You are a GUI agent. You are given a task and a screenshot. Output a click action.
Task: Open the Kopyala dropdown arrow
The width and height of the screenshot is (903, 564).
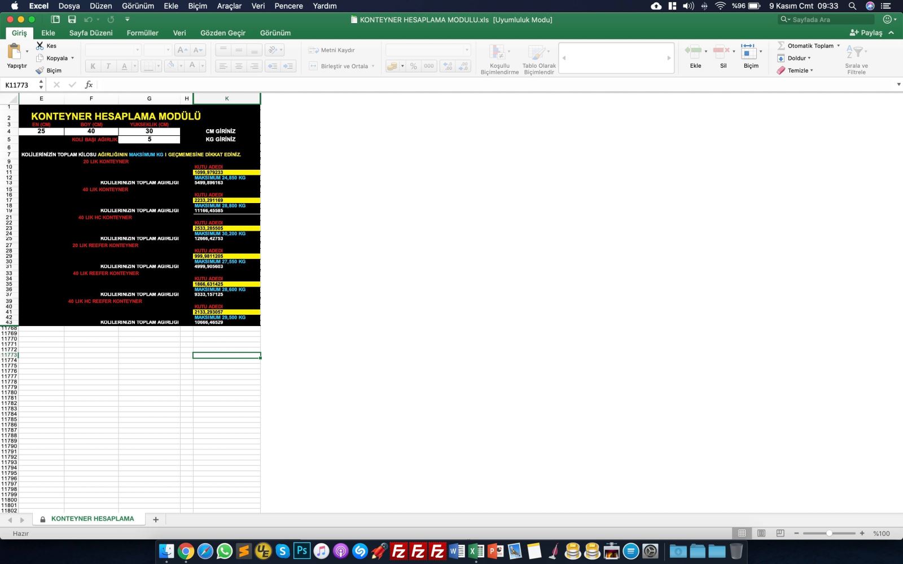73,58
